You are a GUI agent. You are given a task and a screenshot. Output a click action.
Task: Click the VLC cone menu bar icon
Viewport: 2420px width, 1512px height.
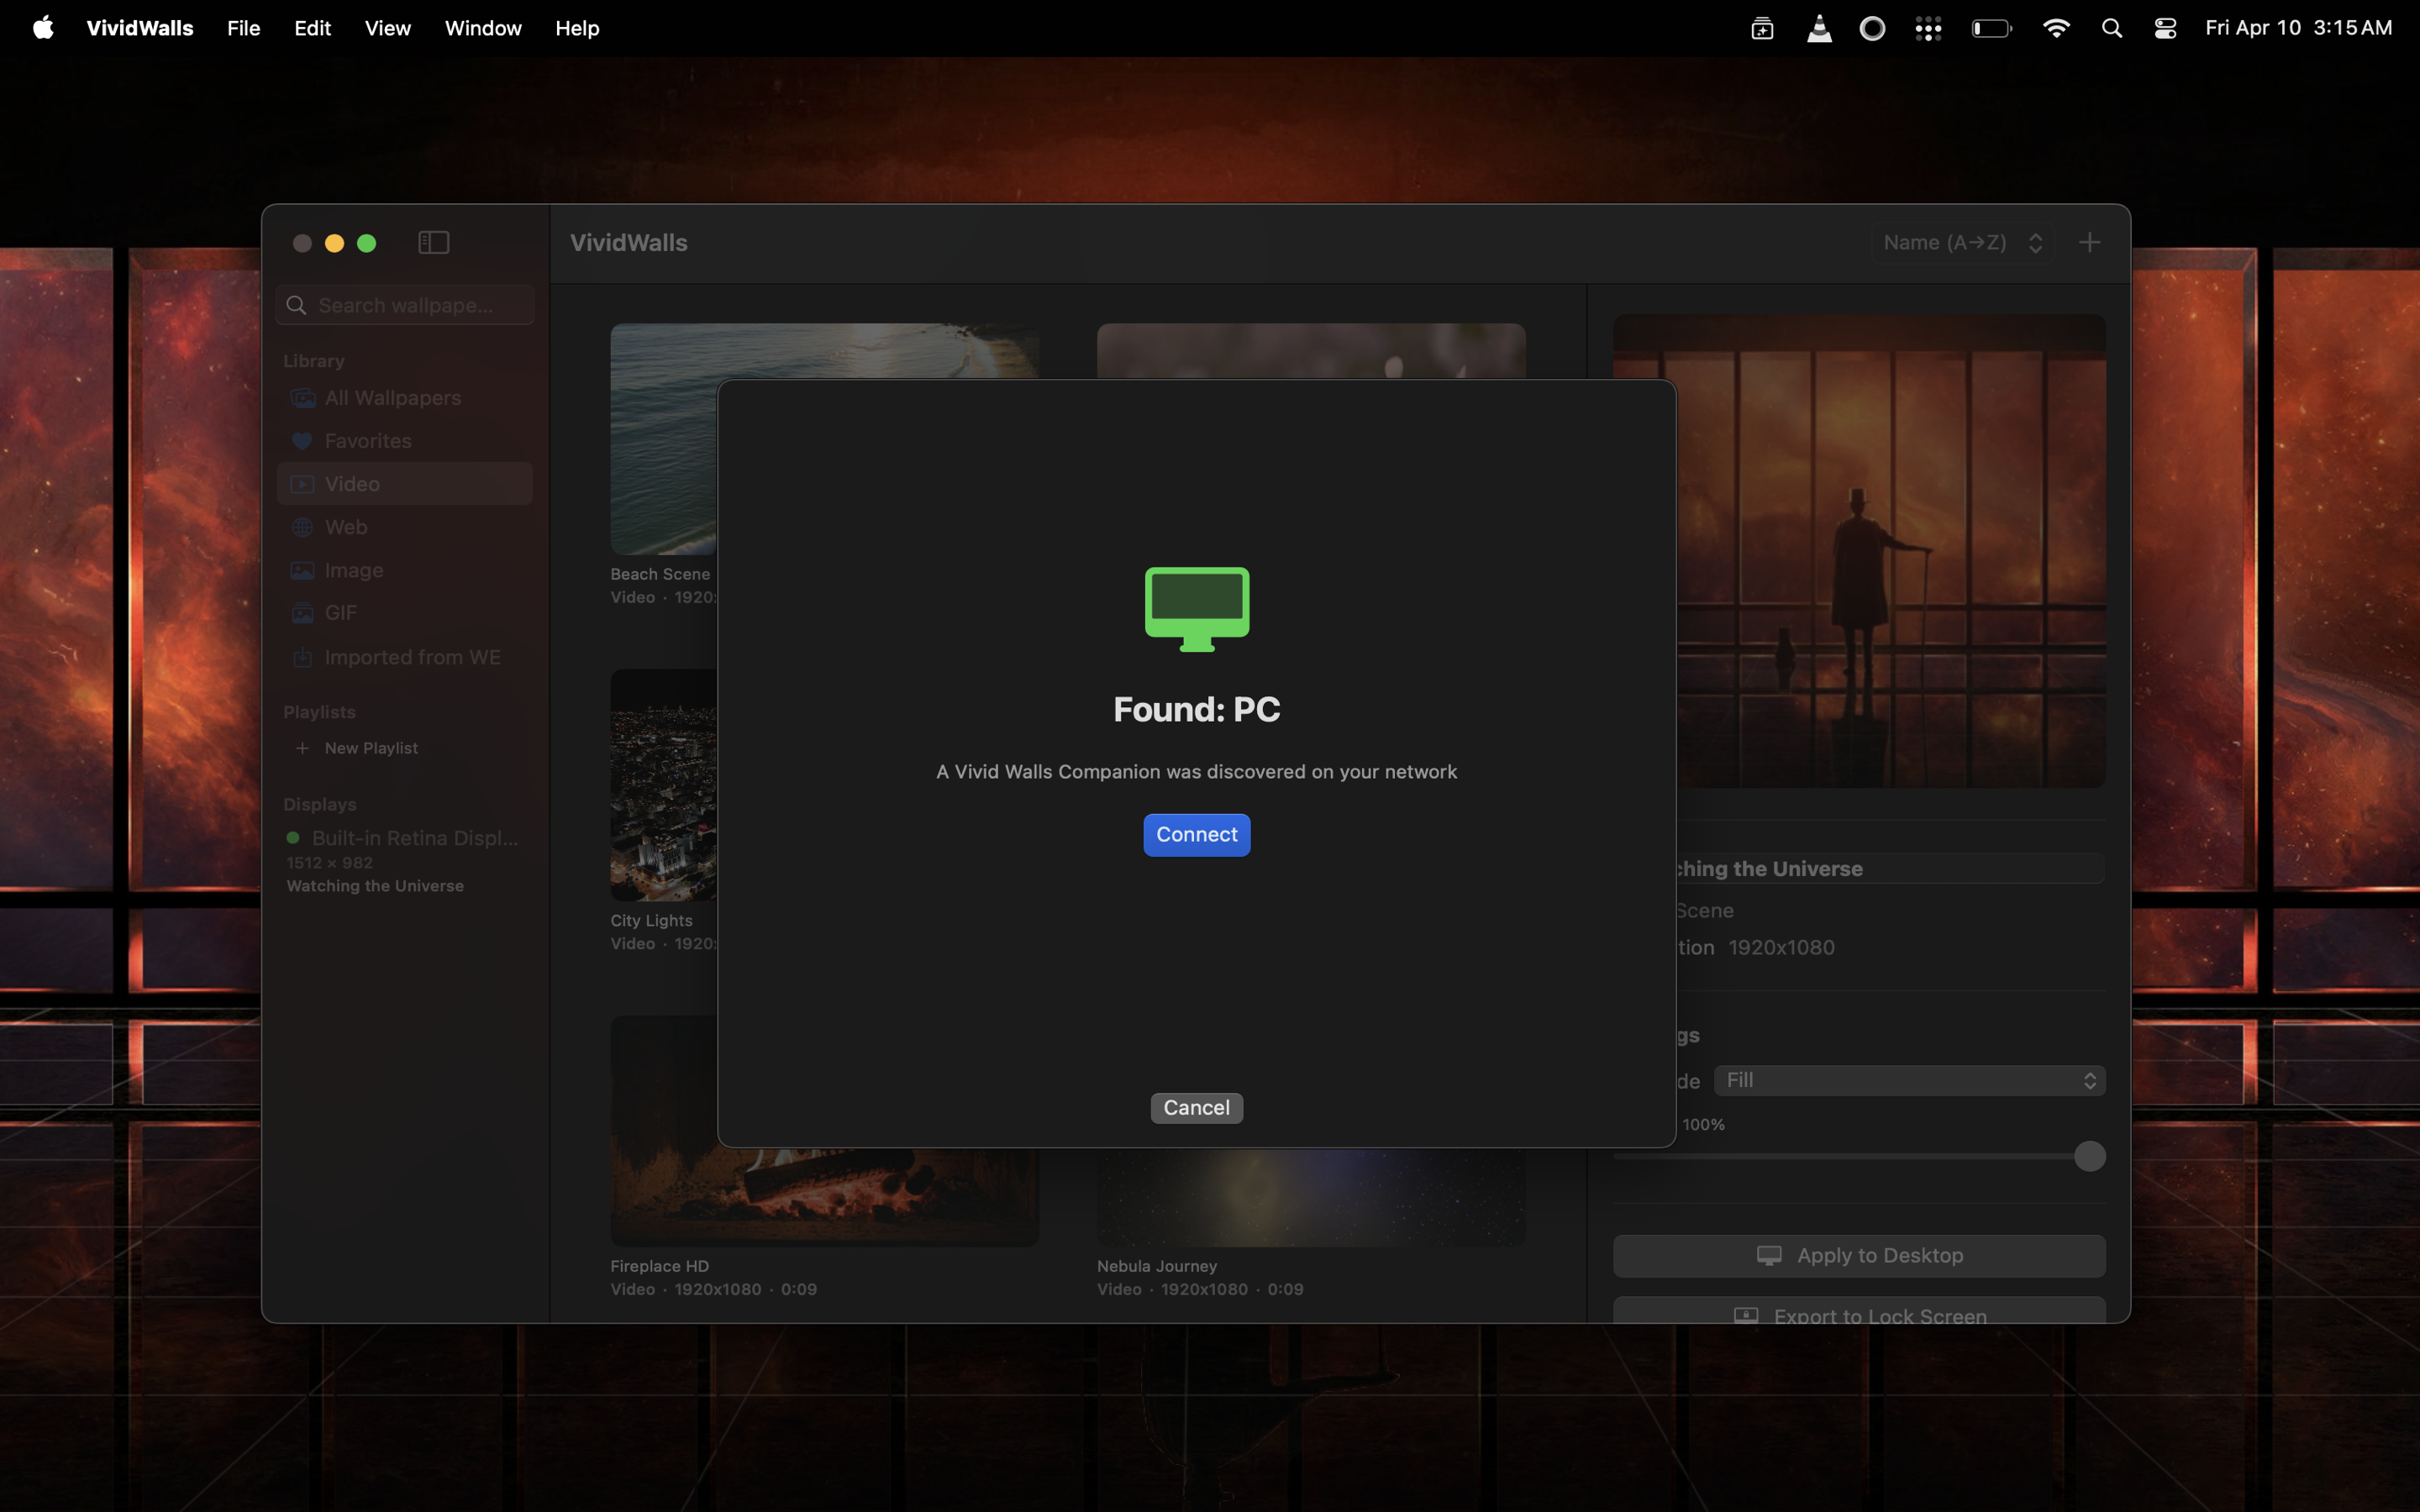(1819, 28)
